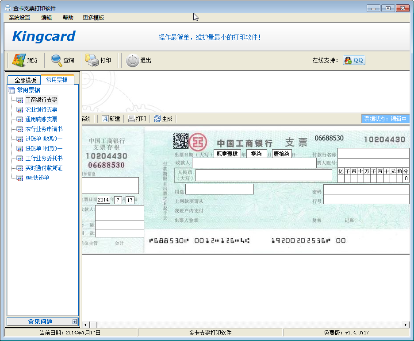Click the horizontal scrollbar right arrow
This screenshot has width=414, height=341.
(x=406, y=325)
